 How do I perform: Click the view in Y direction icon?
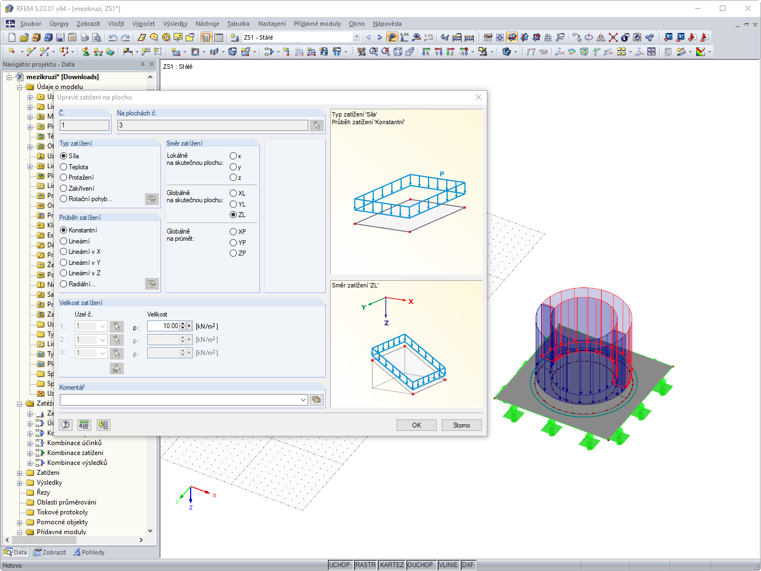pyautogui.click(x=438, y=52)
